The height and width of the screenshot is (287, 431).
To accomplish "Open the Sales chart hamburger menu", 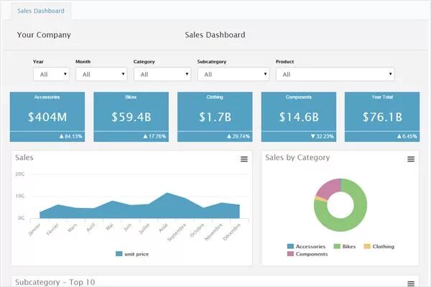I will [244, 159].
